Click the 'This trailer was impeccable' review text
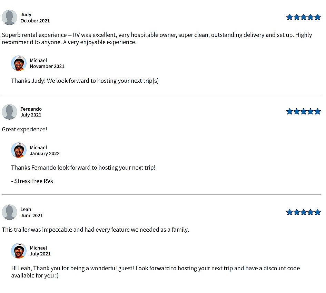326x293 pixels. [96, 230]
